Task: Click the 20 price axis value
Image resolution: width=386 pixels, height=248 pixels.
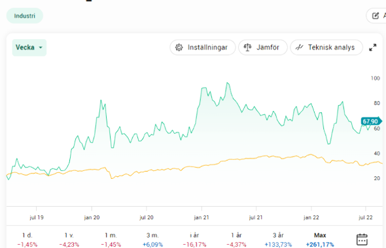Action: point(377,179)
